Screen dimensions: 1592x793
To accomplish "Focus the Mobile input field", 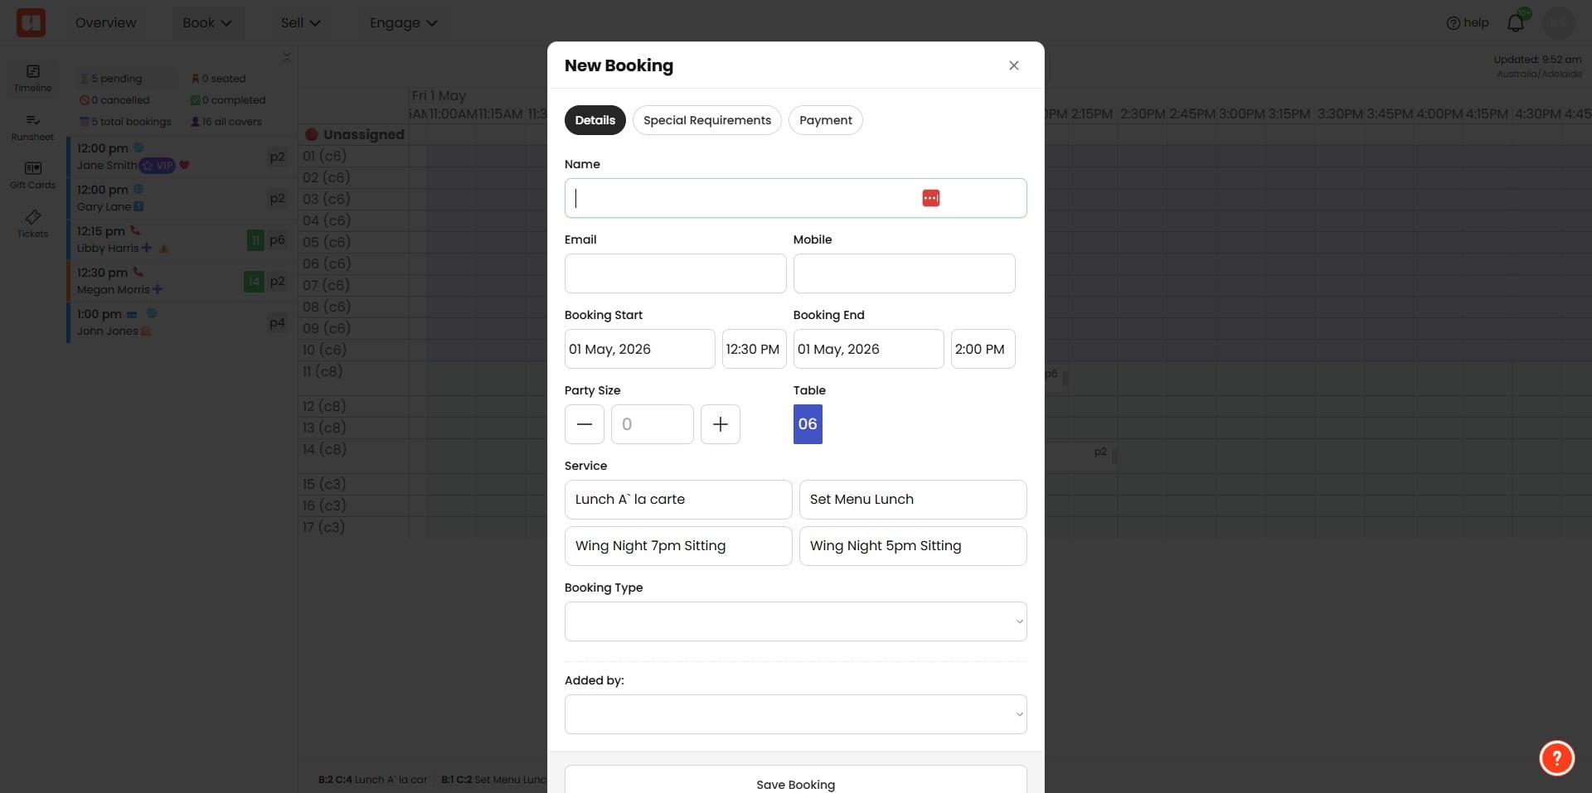I will point(905,273).
